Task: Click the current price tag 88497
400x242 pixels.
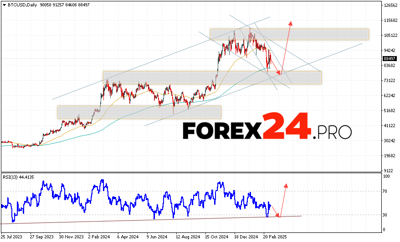Action: 389,58
